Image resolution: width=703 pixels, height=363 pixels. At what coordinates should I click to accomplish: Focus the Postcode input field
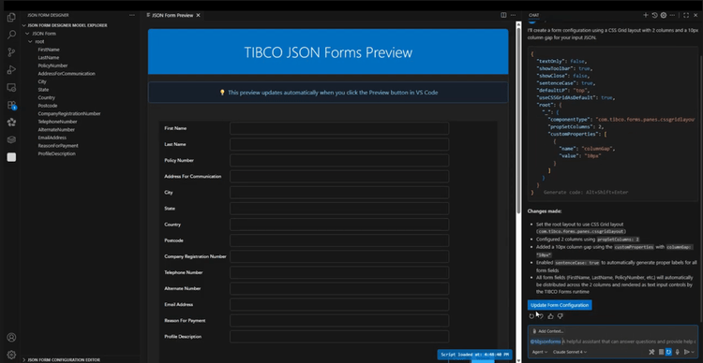coord(339,240)
